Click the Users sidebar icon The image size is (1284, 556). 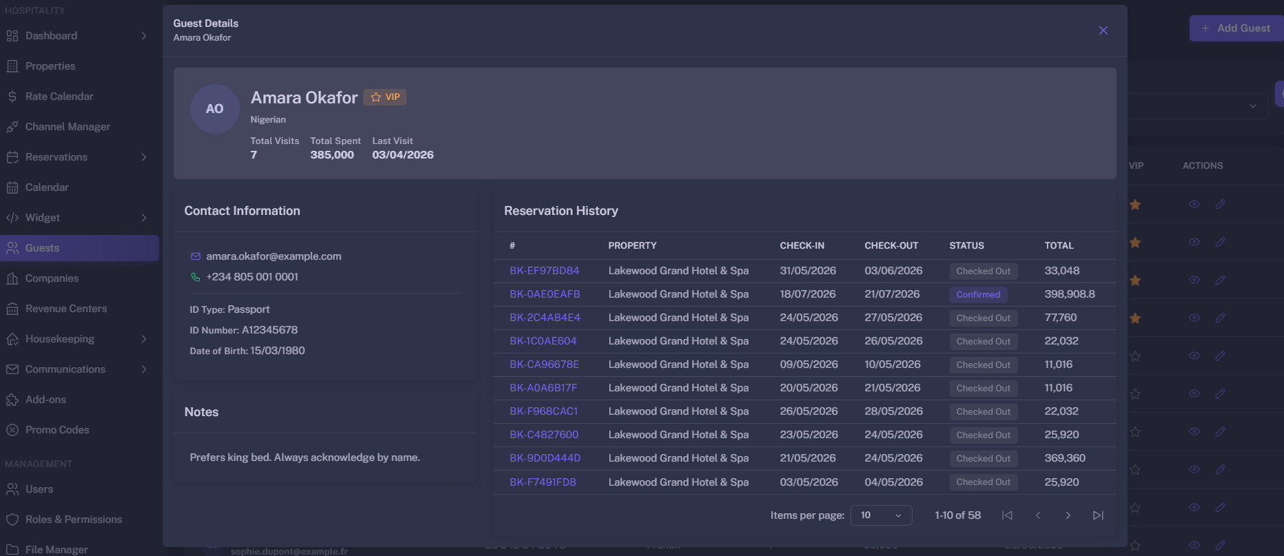click(12, 489)
